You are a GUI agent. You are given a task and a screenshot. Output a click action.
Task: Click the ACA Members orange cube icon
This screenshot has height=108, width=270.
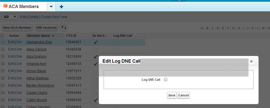pyautogui.click(x=5, y=6)
